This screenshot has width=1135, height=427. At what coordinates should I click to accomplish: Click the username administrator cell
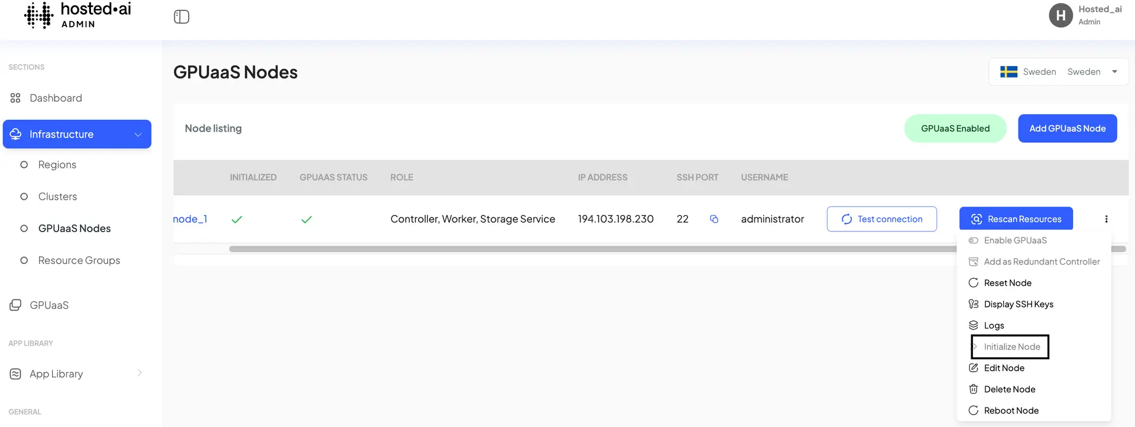coord(773,219)
